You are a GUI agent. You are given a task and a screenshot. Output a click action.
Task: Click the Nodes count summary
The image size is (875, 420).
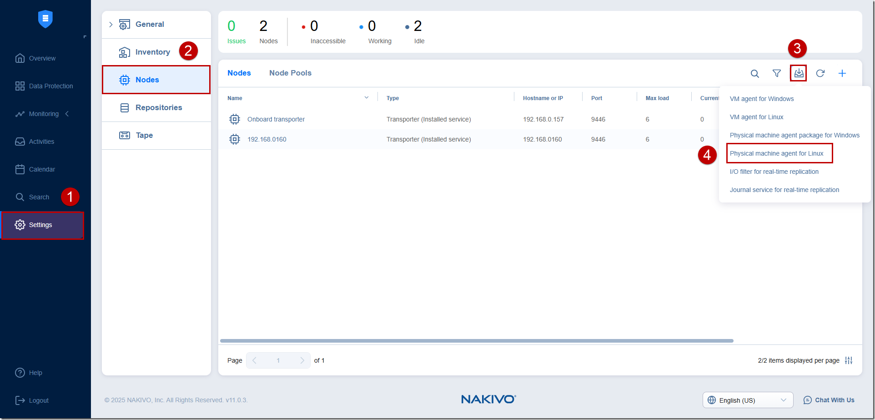coord(268,31)
